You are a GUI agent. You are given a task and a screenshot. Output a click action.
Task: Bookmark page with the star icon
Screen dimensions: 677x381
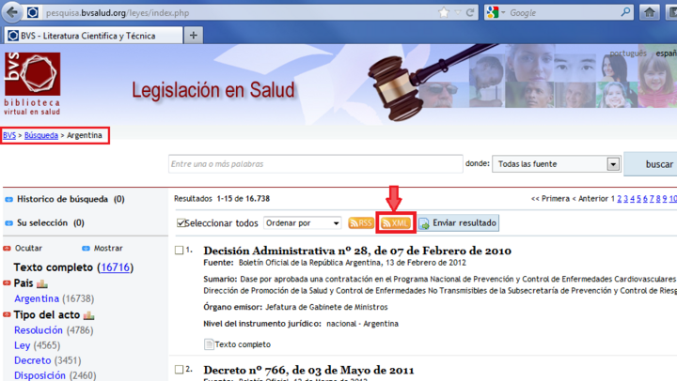444,12
